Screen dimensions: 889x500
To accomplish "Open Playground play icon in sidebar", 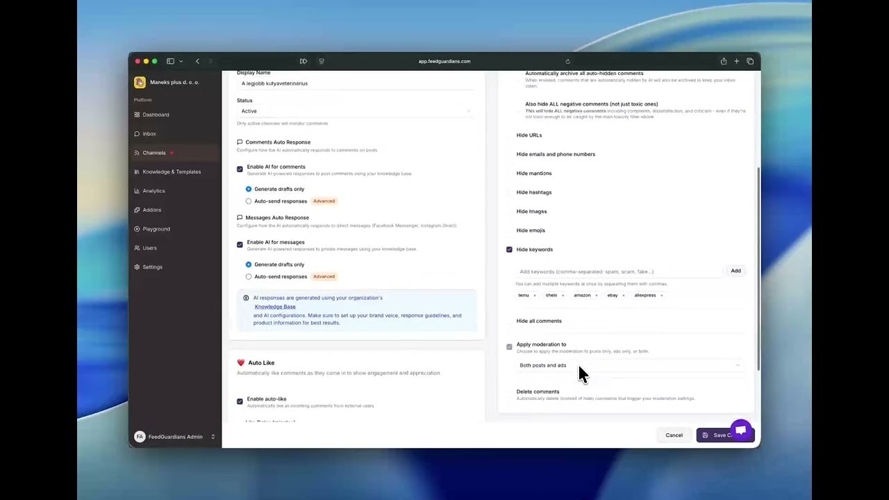I will [x=137, y=229].
